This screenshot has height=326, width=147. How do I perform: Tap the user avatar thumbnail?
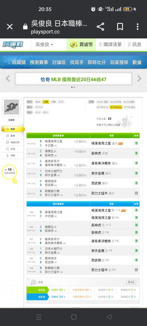(11, 107)
